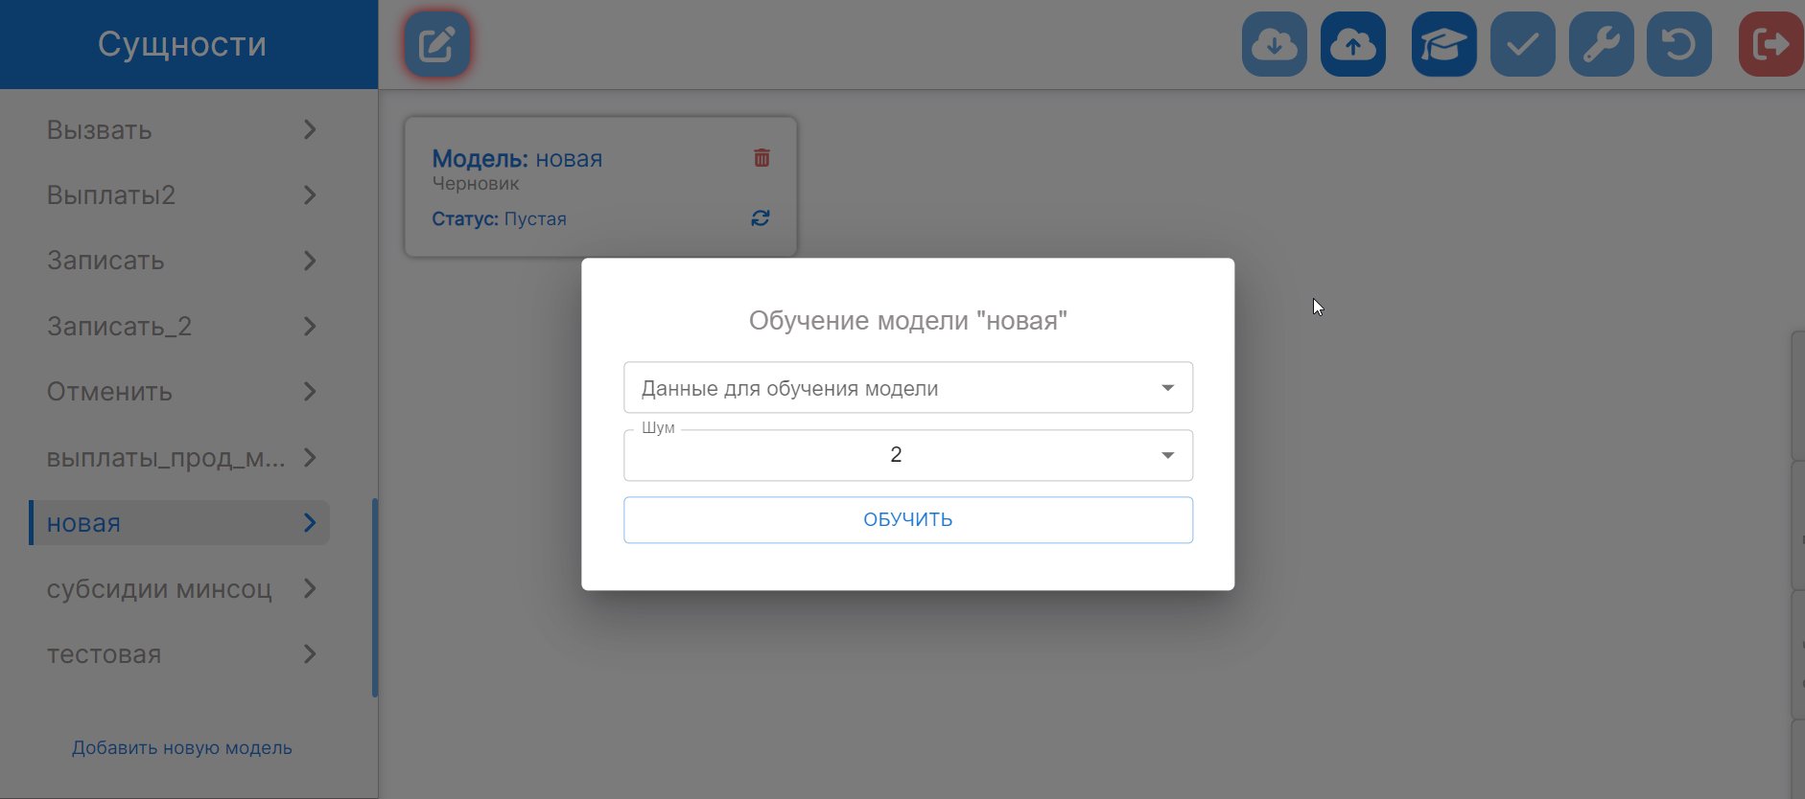Screen dimensions: 1805x799
Task: Open the training data dropdown
Action: click(907, 388)
